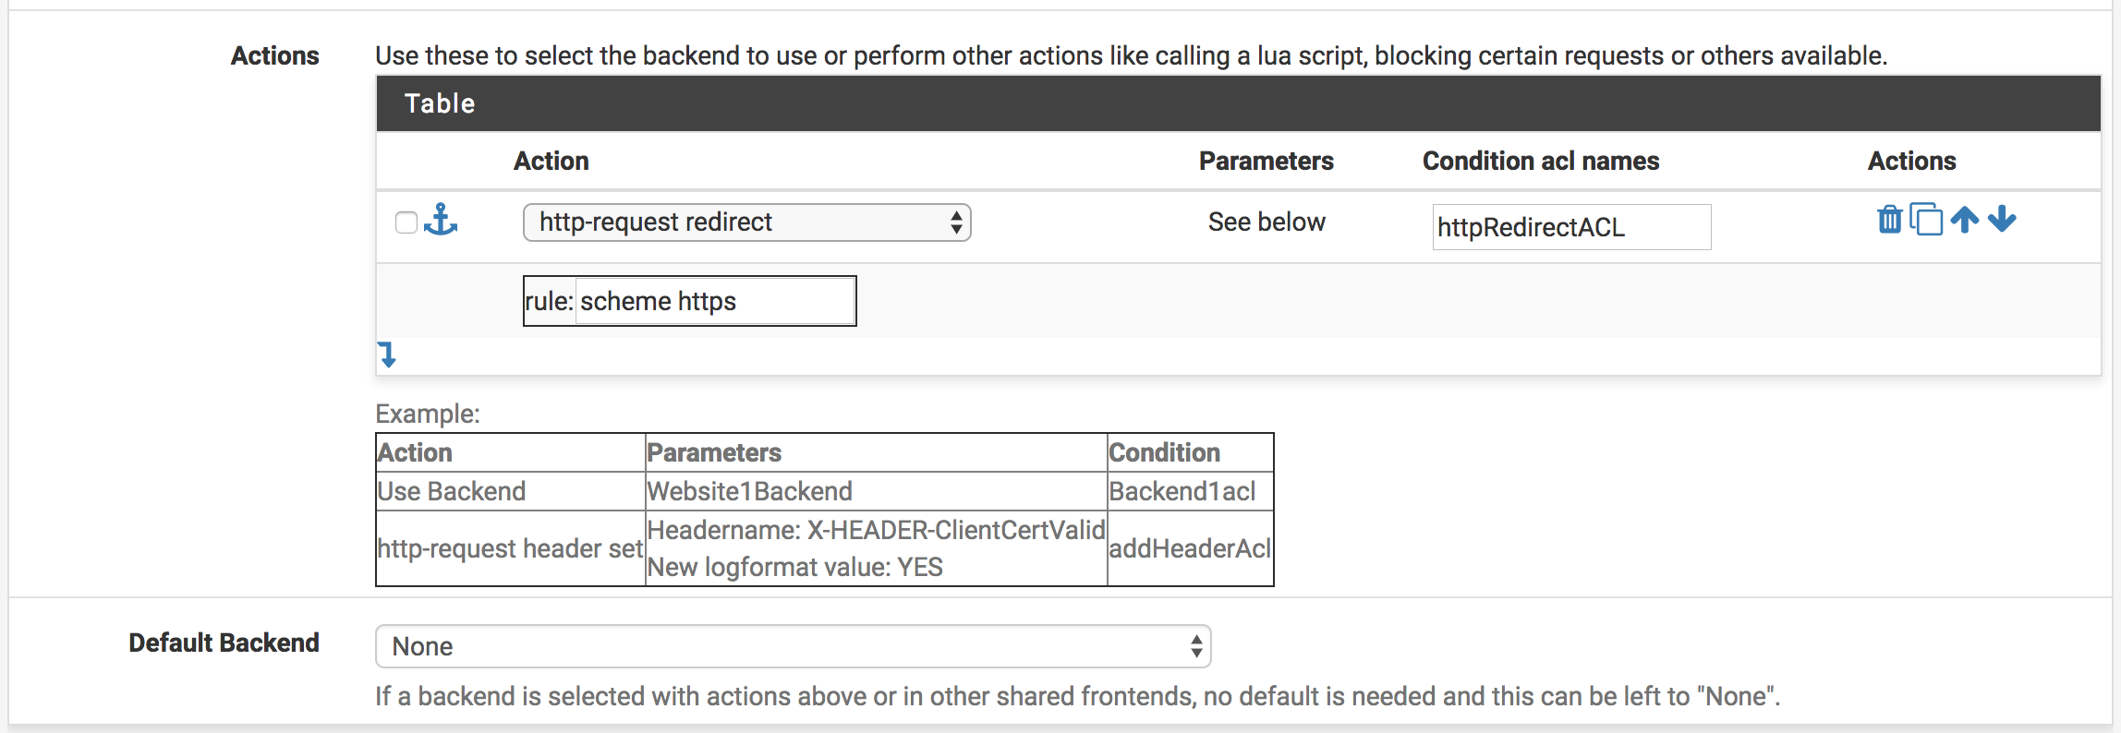This screenshot has width=2121, height=733.
Task: Click the httpRedirectACL condition field
Action: tap(1570, 227)
